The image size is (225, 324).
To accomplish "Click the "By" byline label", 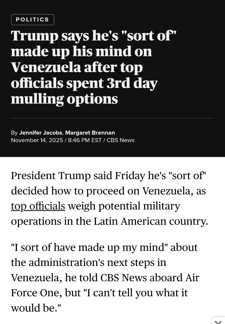I will pyautogui.click(x=14, y=133).
